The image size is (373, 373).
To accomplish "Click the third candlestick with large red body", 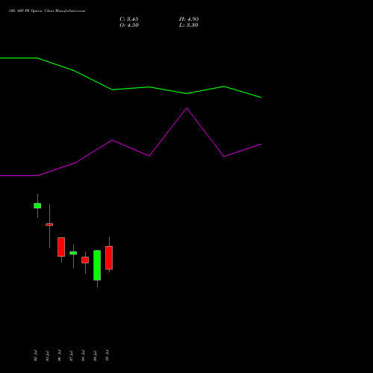I will point(61,247).
